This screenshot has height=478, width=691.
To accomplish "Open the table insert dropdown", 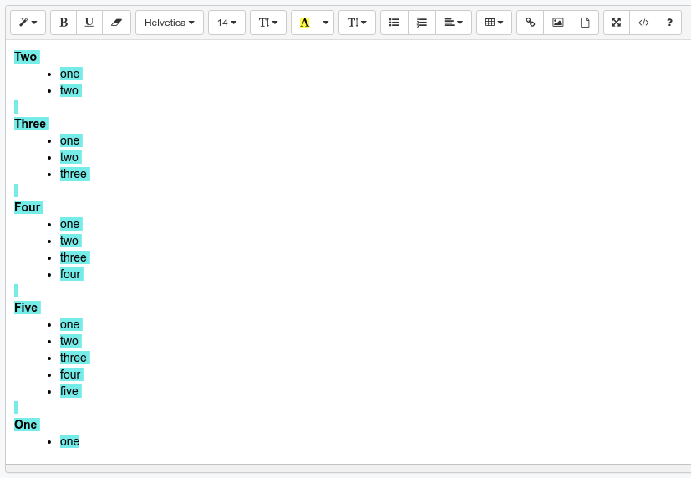I will 495,23.
